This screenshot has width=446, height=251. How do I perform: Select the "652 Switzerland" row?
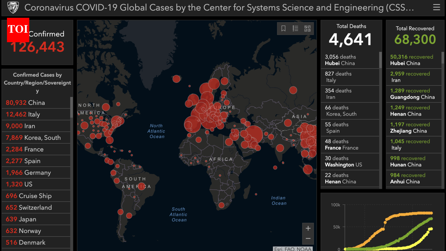(x=36, y=207)
